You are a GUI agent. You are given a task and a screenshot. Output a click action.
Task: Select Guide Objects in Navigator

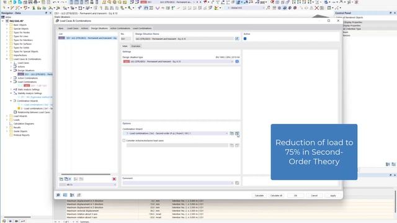(x=20, y=131)
